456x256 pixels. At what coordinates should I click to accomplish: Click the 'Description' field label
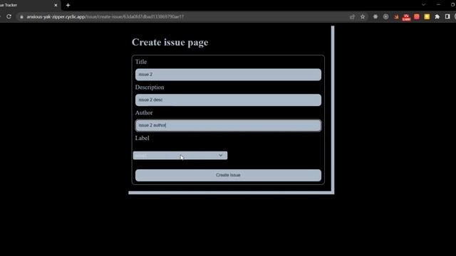tap(150, 87)
